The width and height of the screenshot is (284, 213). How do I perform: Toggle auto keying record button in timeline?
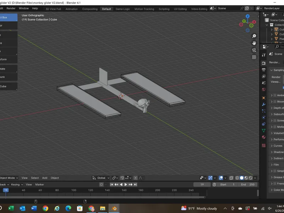coord(101,185)
